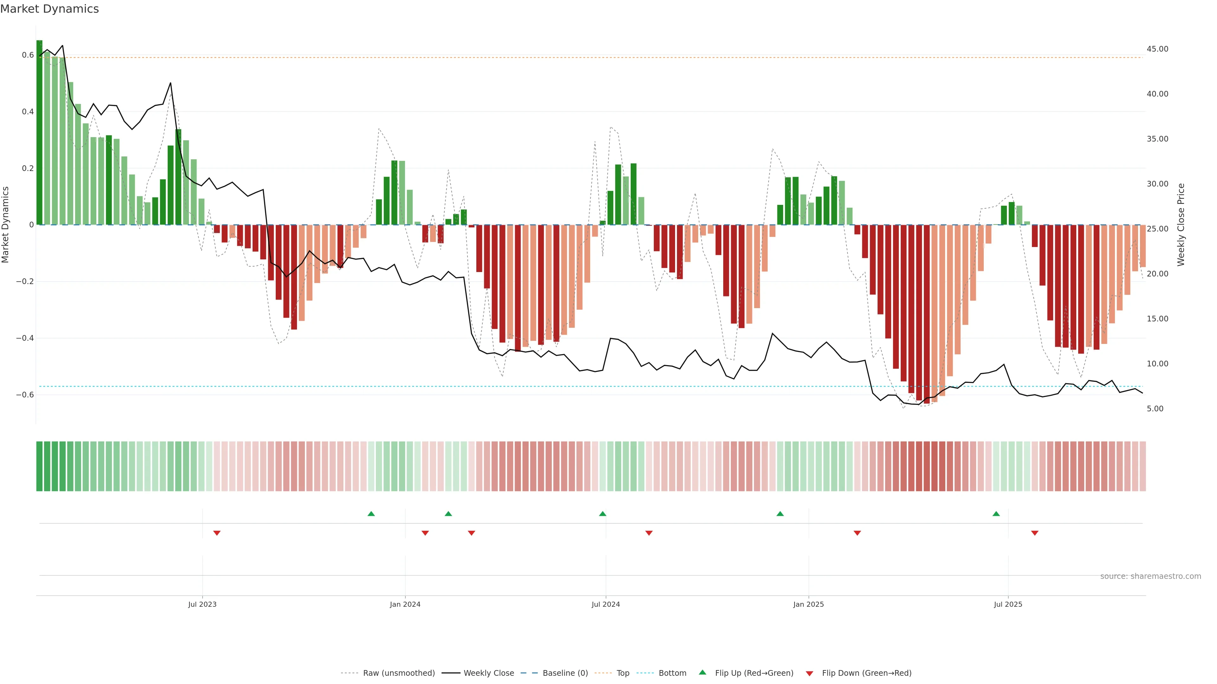The height and width of the screenshot is (684, 1217).
Task: Click the first red flip-down marker
Action: (x=217, y=533)
